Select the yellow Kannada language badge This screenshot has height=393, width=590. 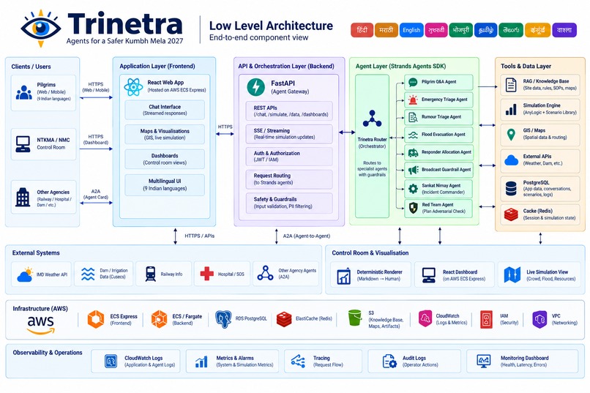tap(538, 30)
